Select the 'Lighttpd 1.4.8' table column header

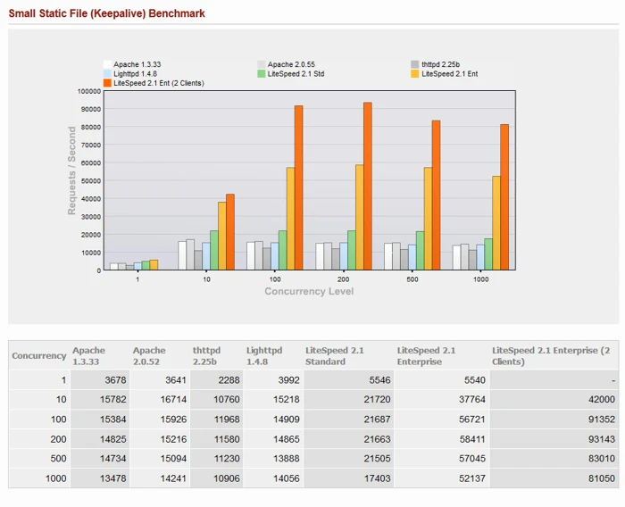(x=264, y=356)
